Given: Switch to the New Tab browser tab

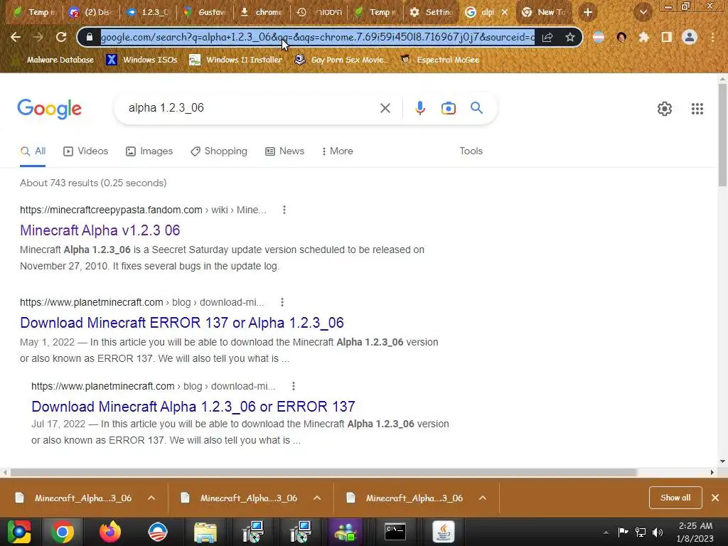Looking at the screenshot, I should [544, 13].
